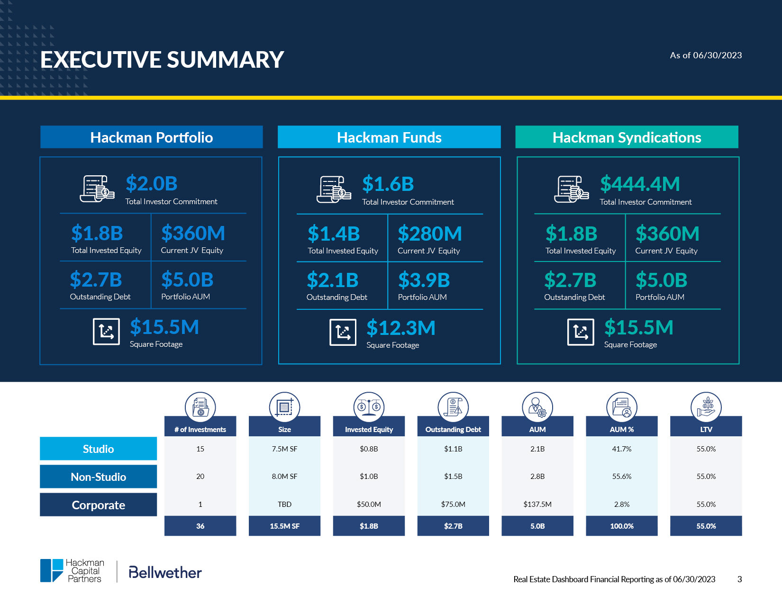Screen dimensions: 782x604
Task: Click the Size column header
Action: 284,429
